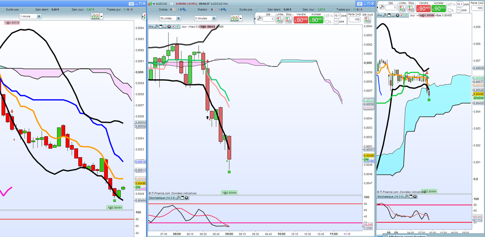Open the Prix settings wrench in the middle chart
The height and width of the screenshot is (237, 485).
tap(156, 27)
